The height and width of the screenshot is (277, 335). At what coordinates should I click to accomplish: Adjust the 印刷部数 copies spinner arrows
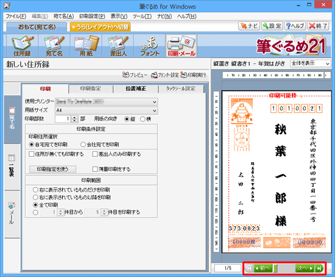[74, 119]
